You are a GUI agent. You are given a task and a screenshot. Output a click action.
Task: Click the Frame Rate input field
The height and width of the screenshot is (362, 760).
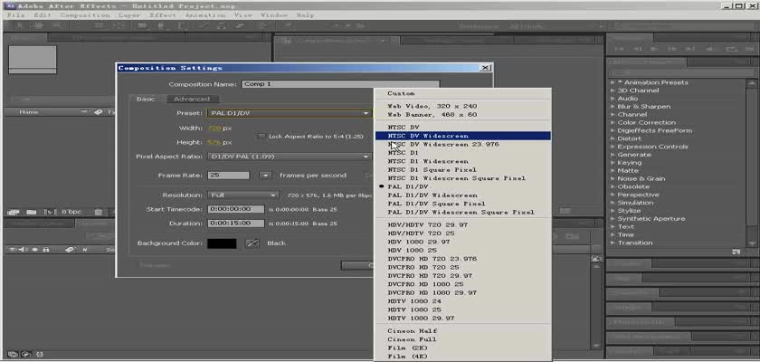tap(229, 176)
